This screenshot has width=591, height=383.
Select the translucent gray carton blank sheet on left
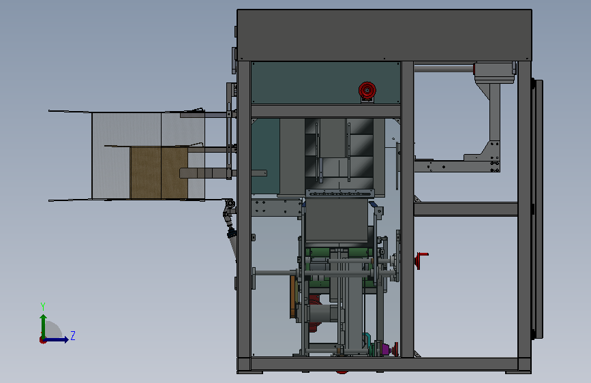click(148, 155)
